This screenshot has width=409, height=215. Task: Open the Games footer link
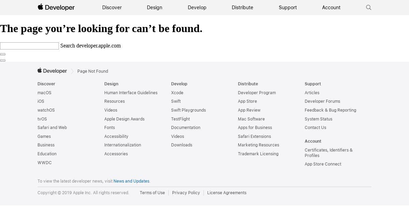click(44, 137)
